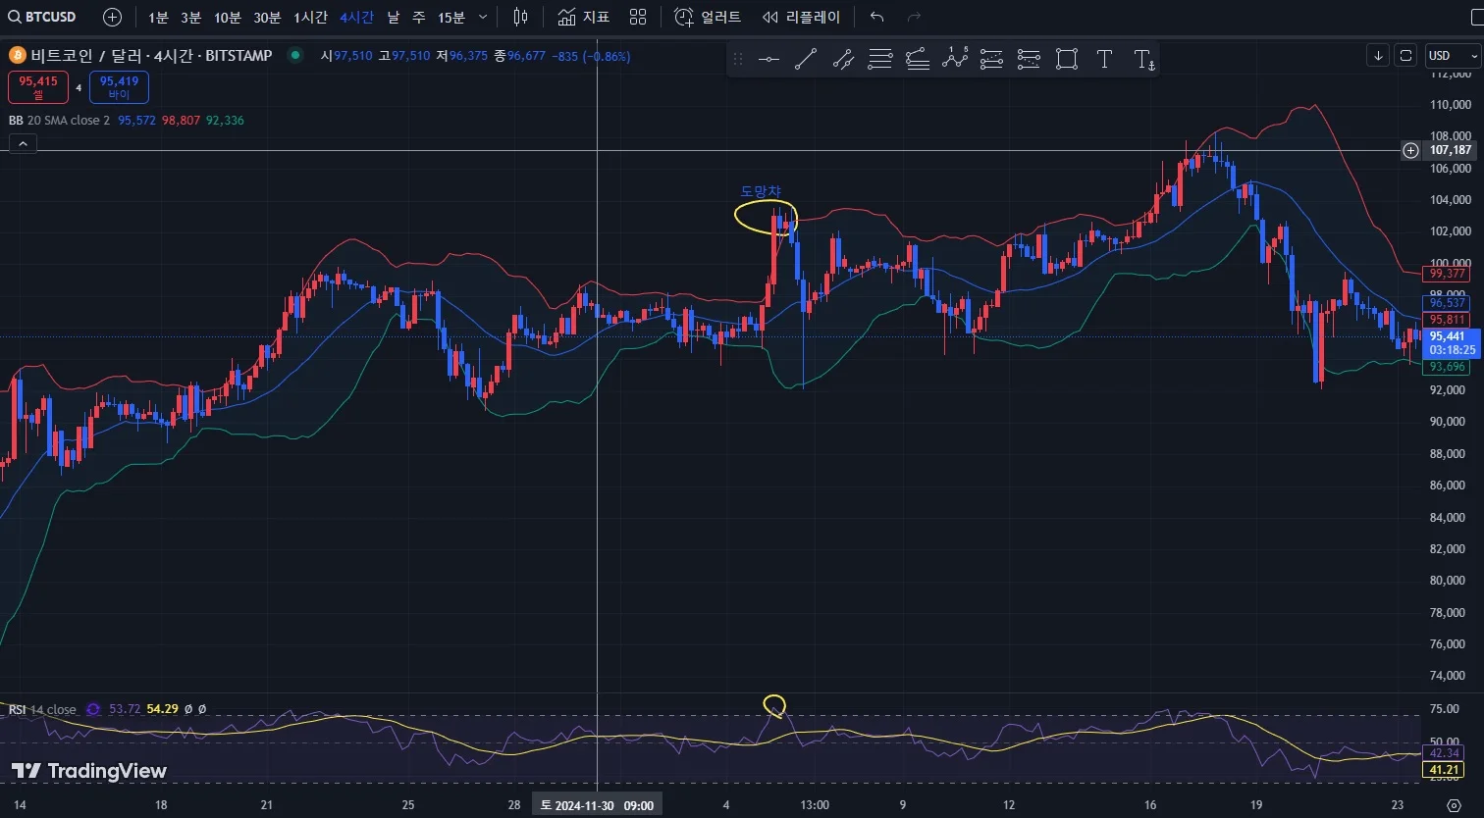Select the trend line drawing tool
The height and width of the screenshot is (818, 1484).
[x=806, y=60]
